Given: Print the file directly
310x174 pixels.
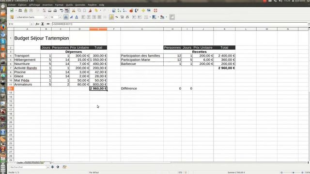Looking at the screenshot, I should 49,11.
